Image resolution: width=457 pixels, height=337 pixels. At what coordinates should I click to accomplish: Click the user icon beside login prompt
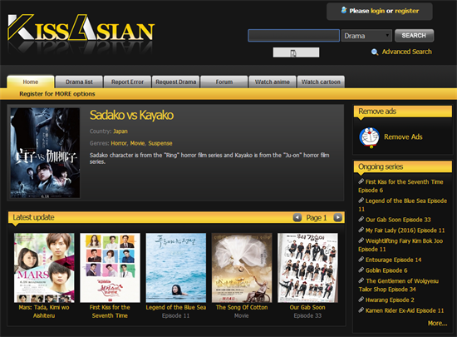[x=344, y=10]
